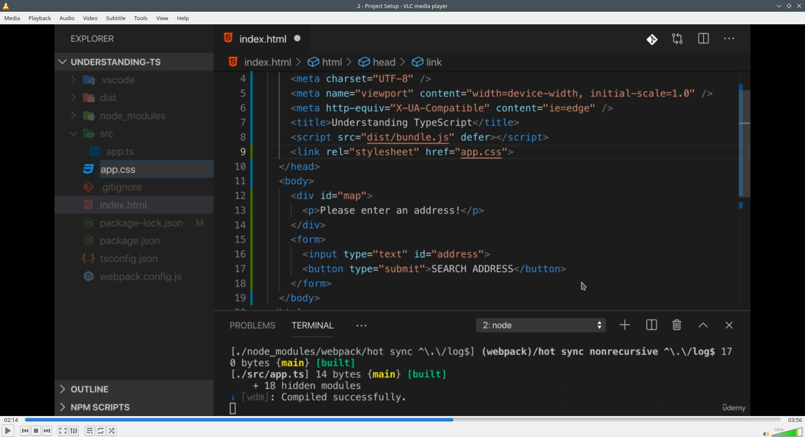
Task: Open extended settings dialog
Action: point(74,431)
